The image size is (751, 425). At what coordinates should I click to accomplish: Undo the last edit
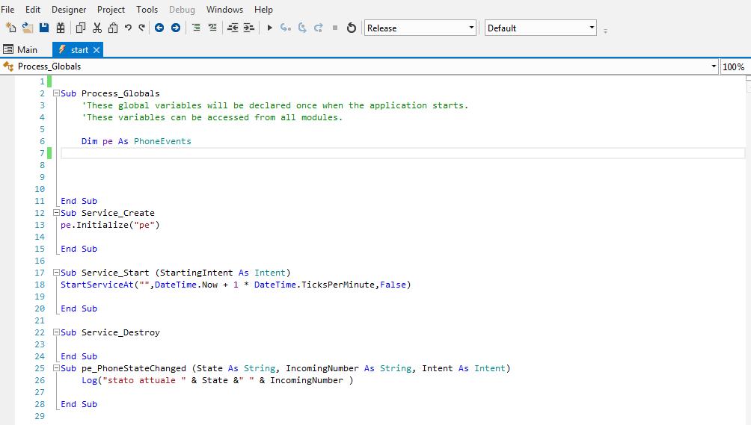pyautogui.click(x=128, y=28)
